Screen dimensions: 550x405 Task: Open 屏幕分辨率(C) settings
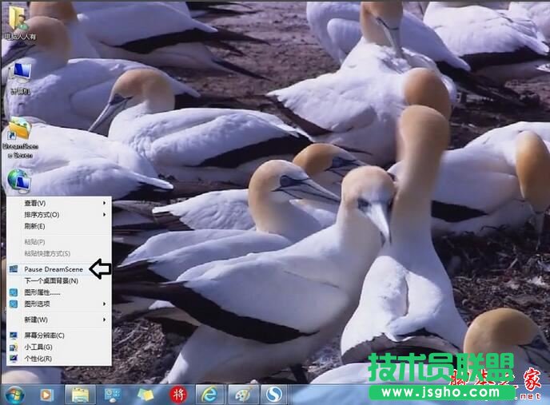click(x=44, y=336)
